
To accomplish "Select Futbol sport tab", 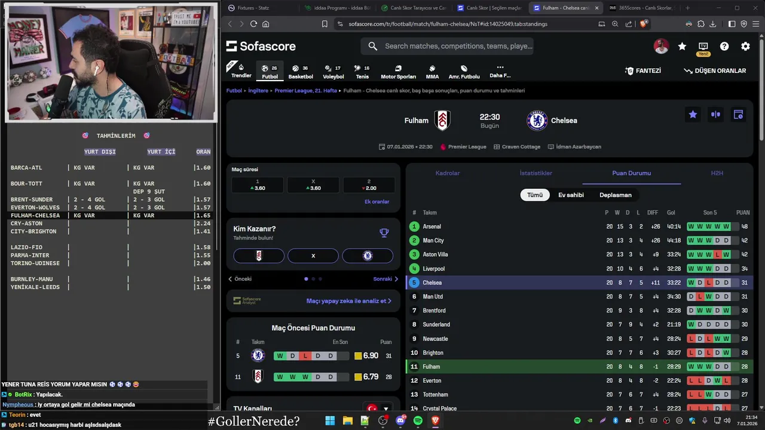I will pos(270,72).
